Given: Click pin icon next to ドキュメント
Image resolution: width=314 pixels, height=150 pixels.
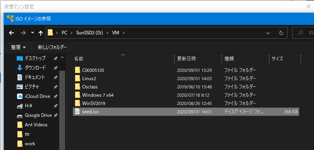Looking at the screenshot, I should pos(56,77).
